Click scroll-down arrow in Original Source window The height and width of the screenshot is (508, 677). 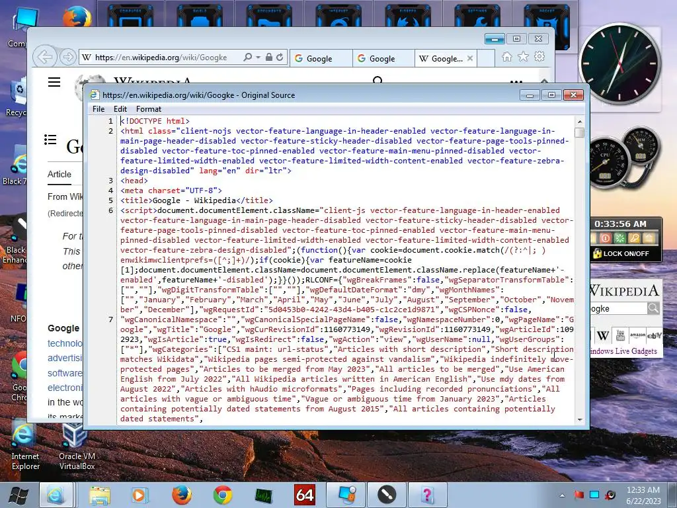click(579, 420)
